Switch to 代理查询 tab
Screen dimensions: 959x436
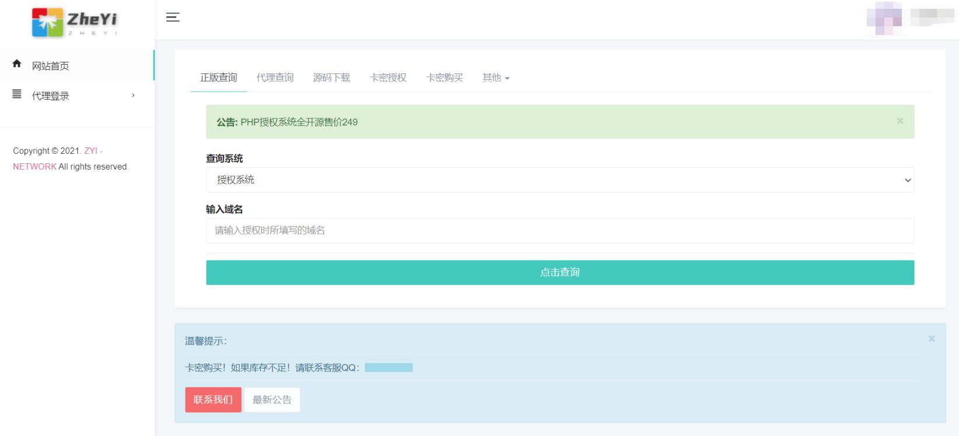pos(275,78)
